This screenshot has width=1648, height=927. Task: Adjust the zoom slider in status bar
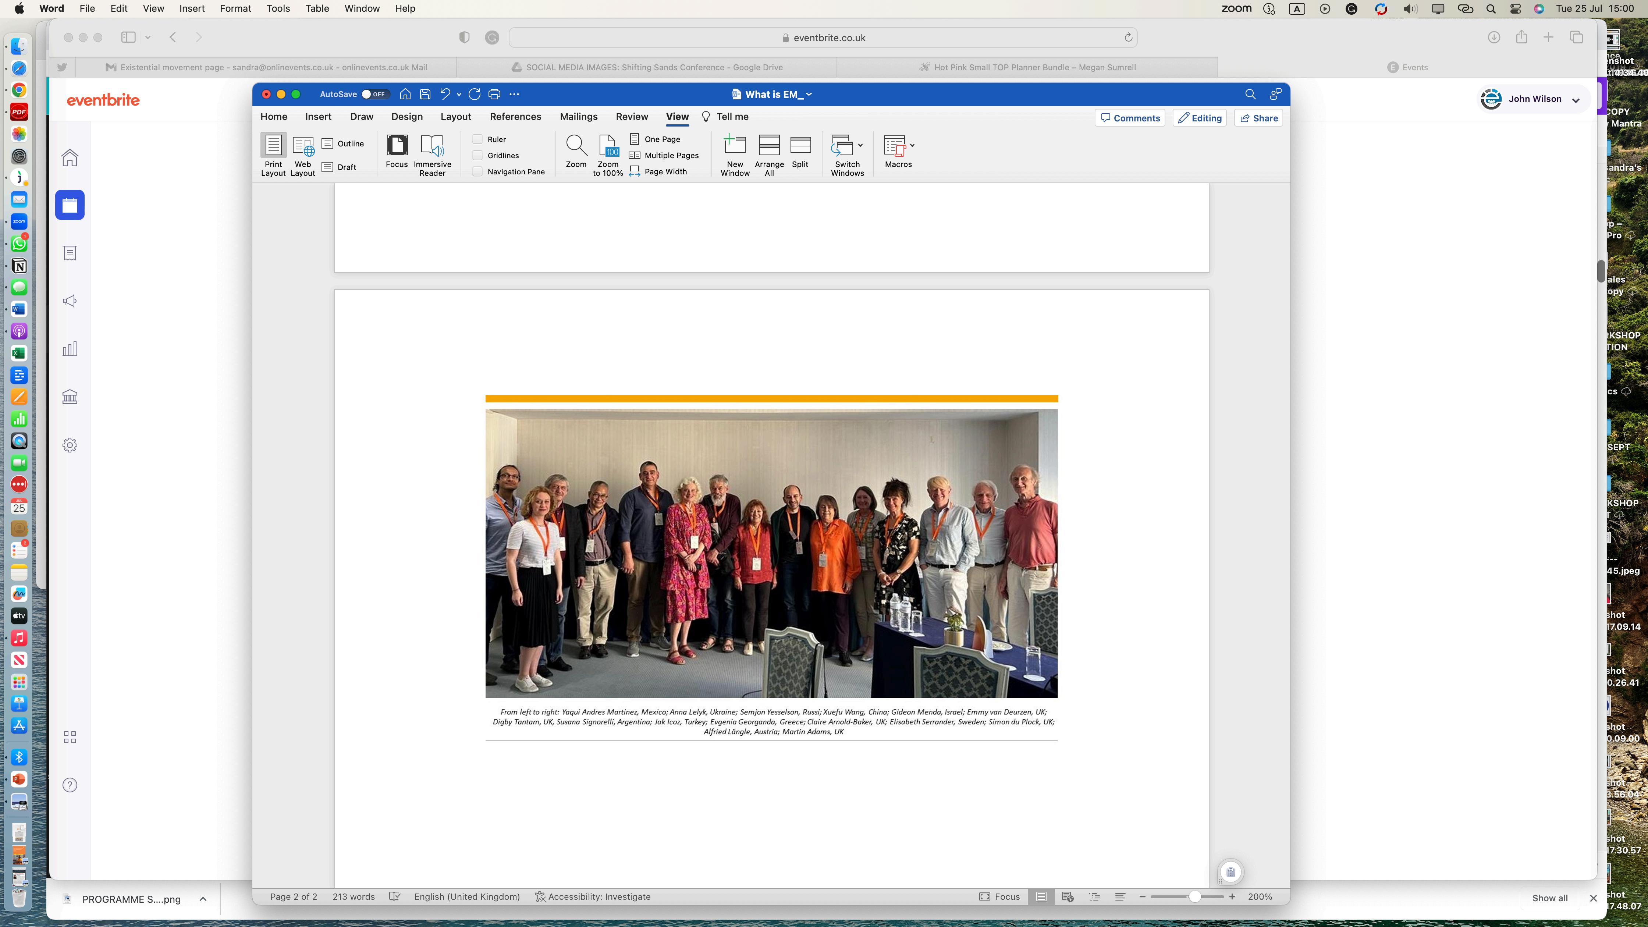coord(1194,896)
